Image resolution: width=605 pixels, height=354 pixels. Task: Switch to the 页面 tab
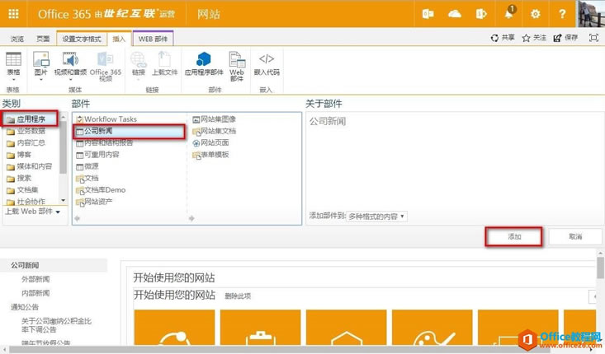[43, 39]
